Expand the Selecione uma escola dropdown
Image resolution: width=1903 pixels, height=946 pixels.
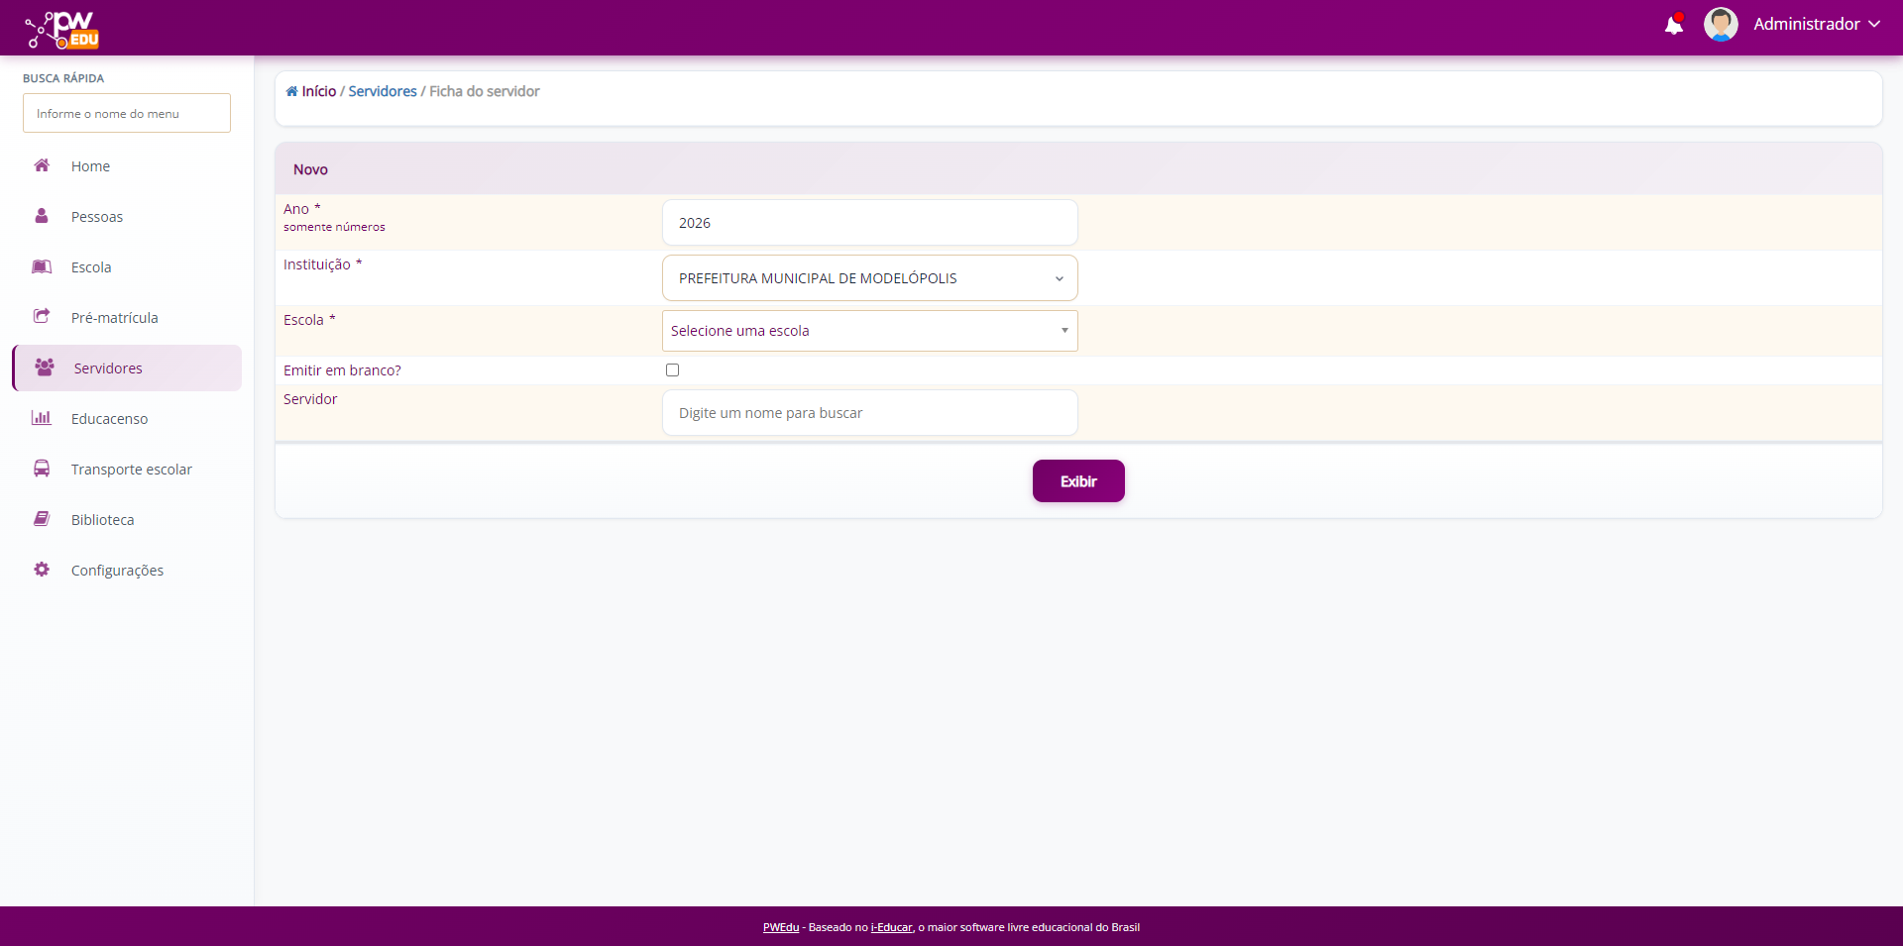[x=869, y=331]
